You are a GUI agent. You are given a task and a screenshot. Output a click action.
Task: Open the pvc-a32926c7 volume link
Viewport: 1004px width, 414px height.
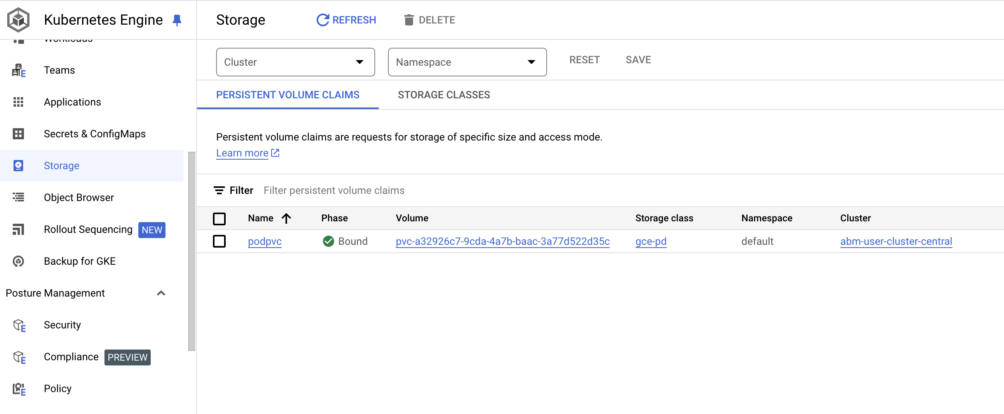[x=502, y=241]
